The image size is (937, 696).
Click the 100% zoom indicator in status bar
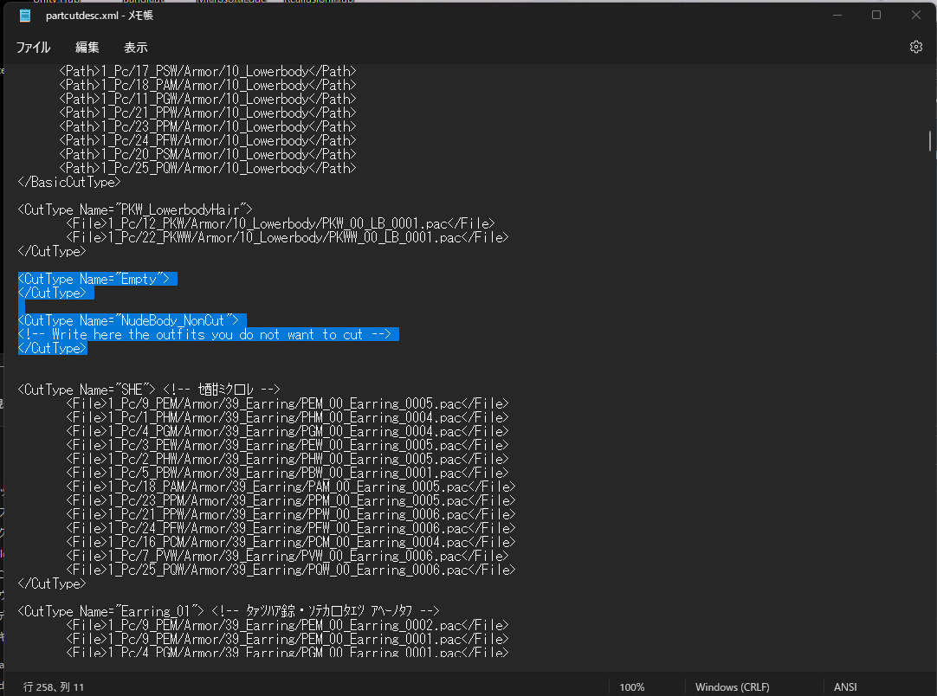pyautogui.click(x=632, y=687)
